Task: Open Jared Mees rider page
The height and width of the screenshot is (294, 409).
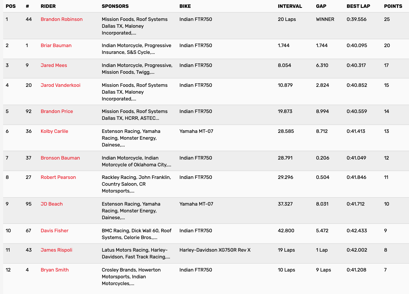Action: pyautogui.click(x=54, y=65)
